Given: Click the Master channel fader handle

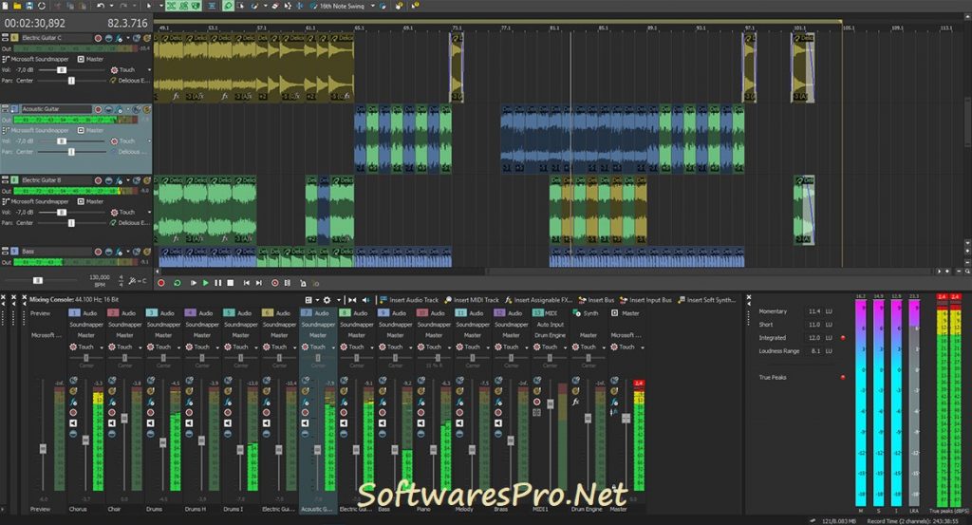Looking at the screenshot, I should (626, 419).
